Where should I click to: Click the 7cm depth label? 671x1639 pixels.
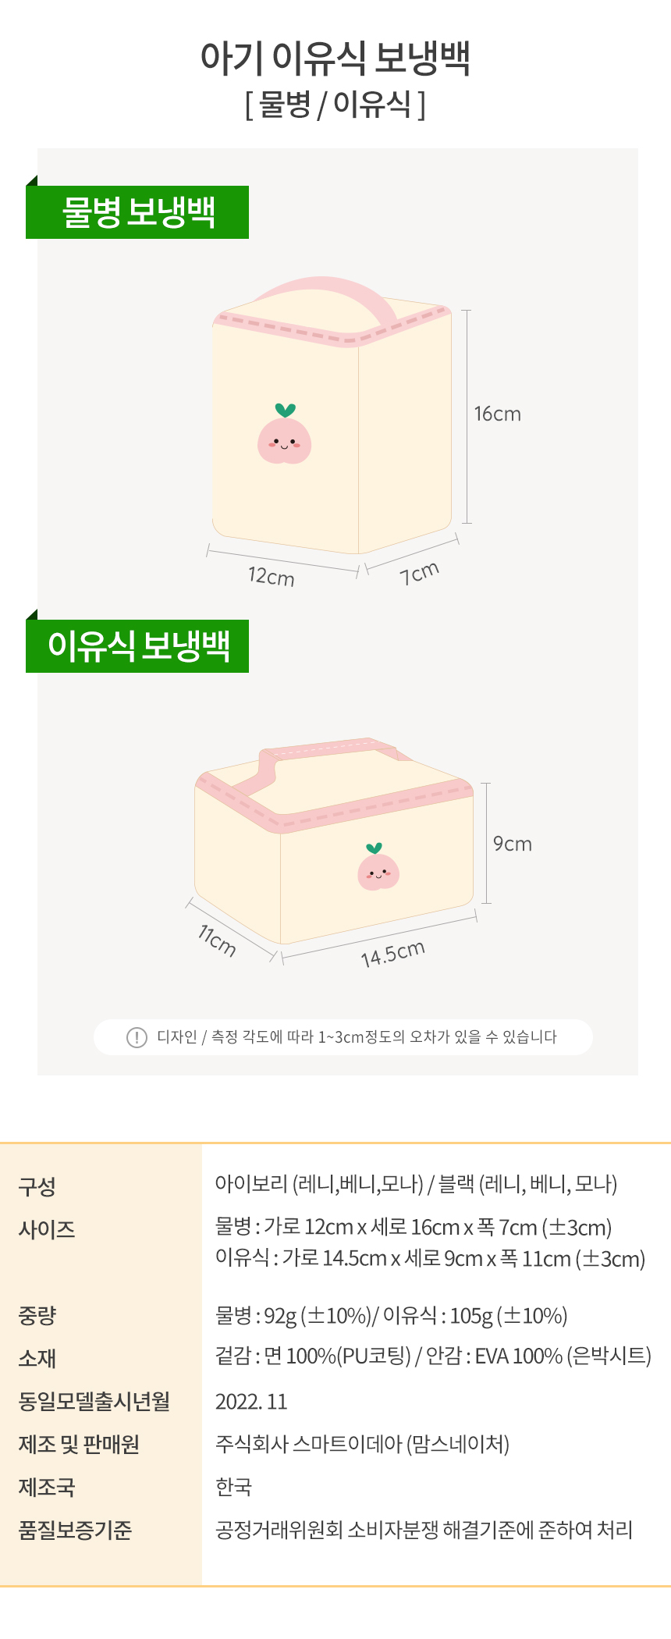[419, 574]
